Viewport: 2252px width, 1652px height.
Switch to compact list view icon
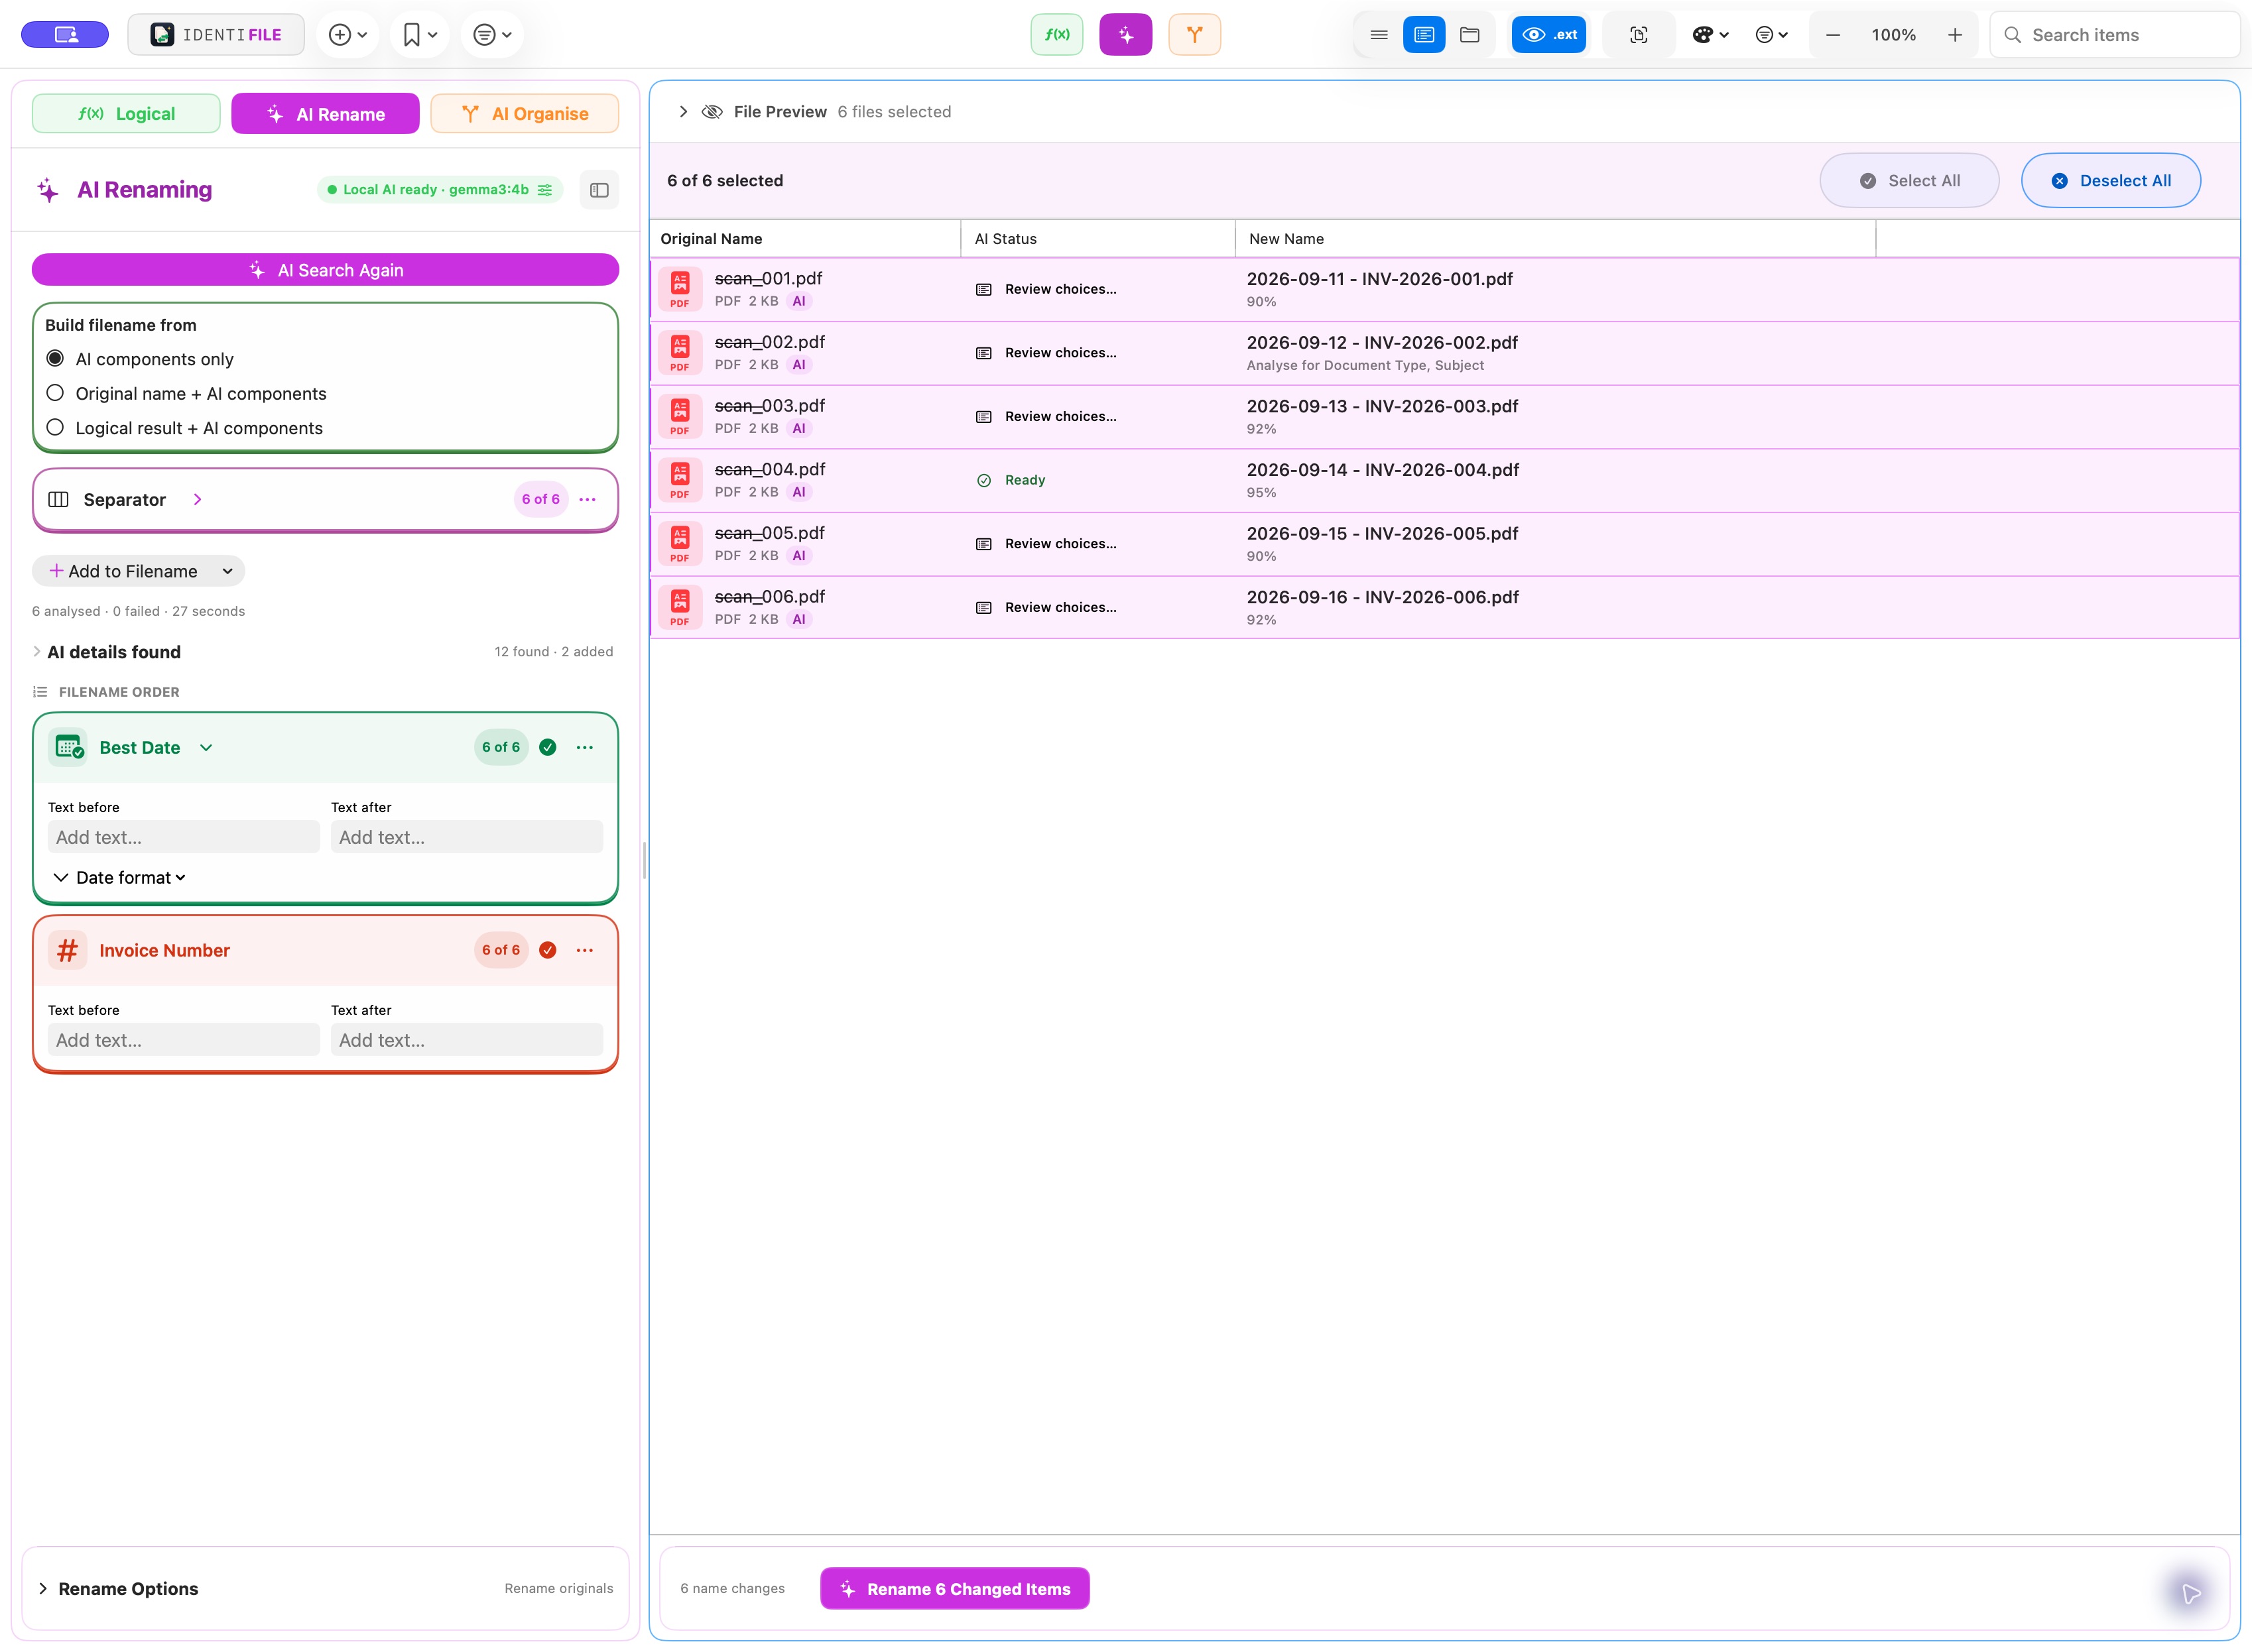pos(1379,35)
